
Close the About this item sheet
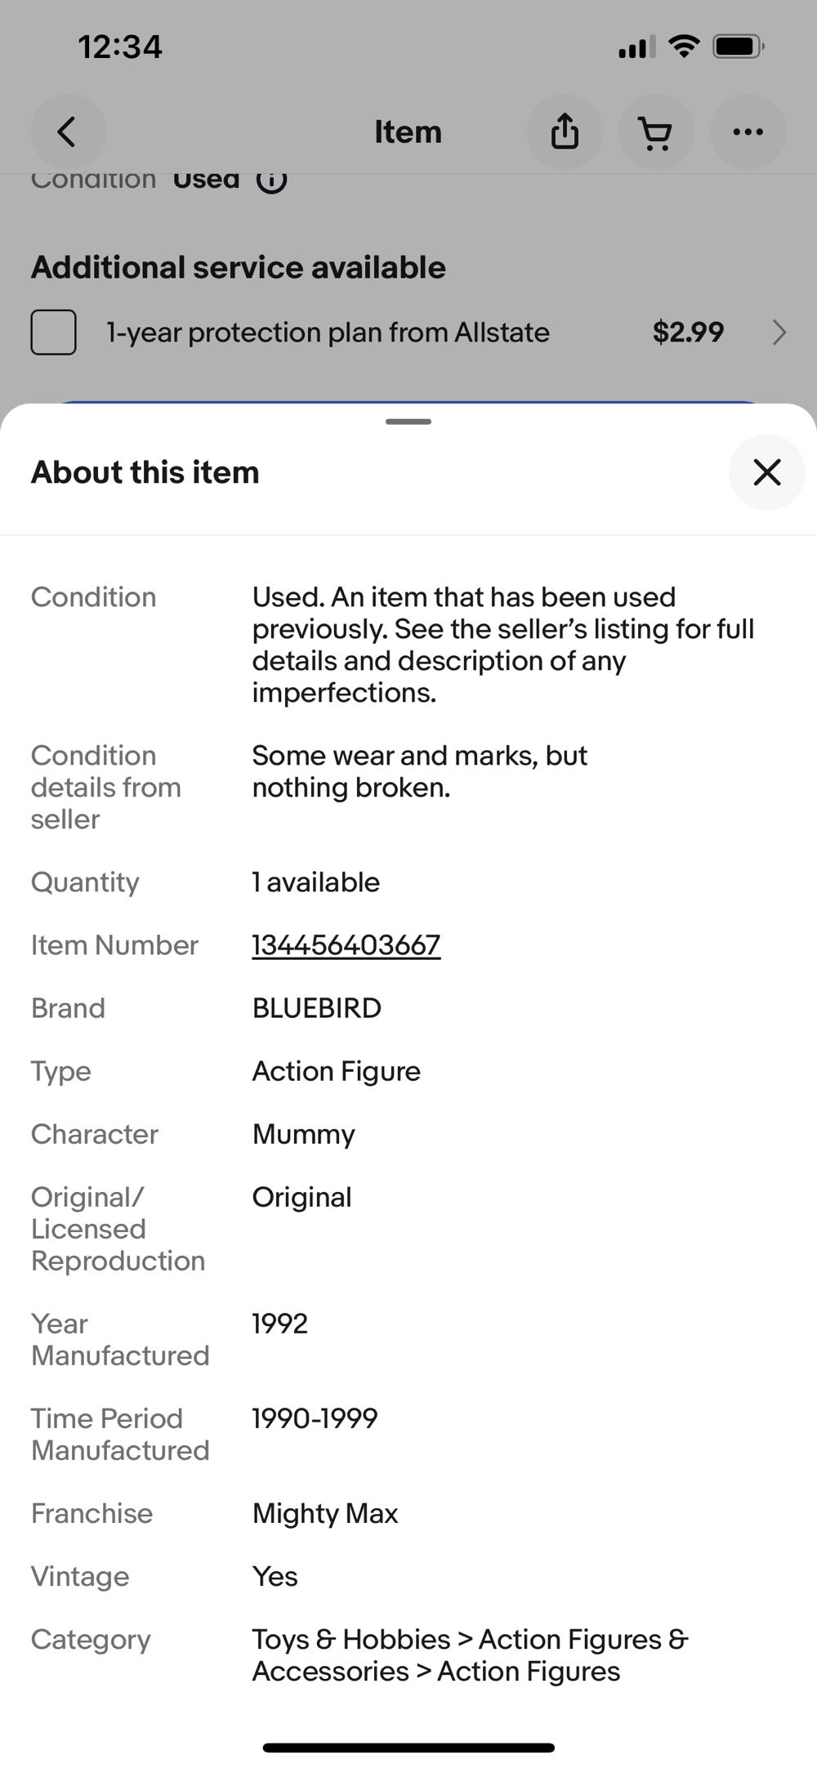[x=766, y=472]
